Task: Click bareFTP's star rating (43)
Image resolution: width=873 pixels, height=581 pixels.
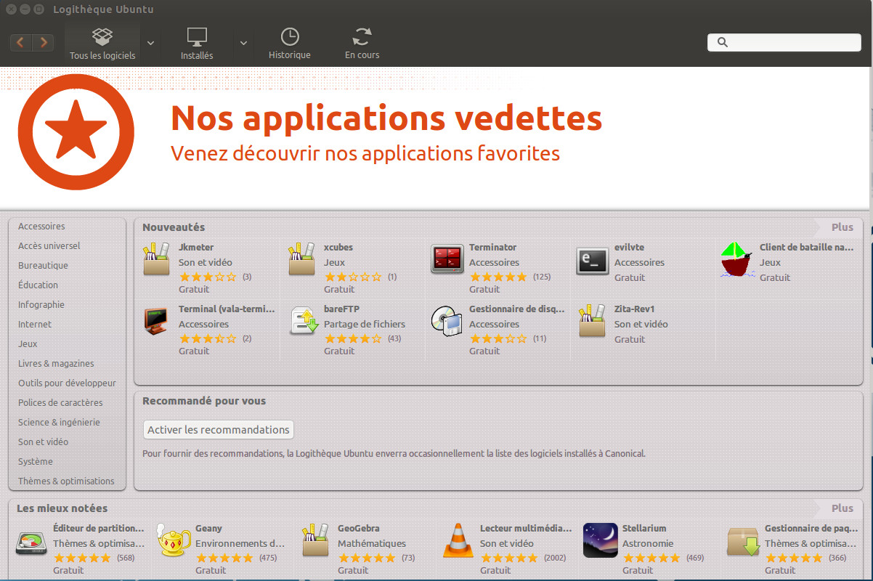Action: (353, 339)
